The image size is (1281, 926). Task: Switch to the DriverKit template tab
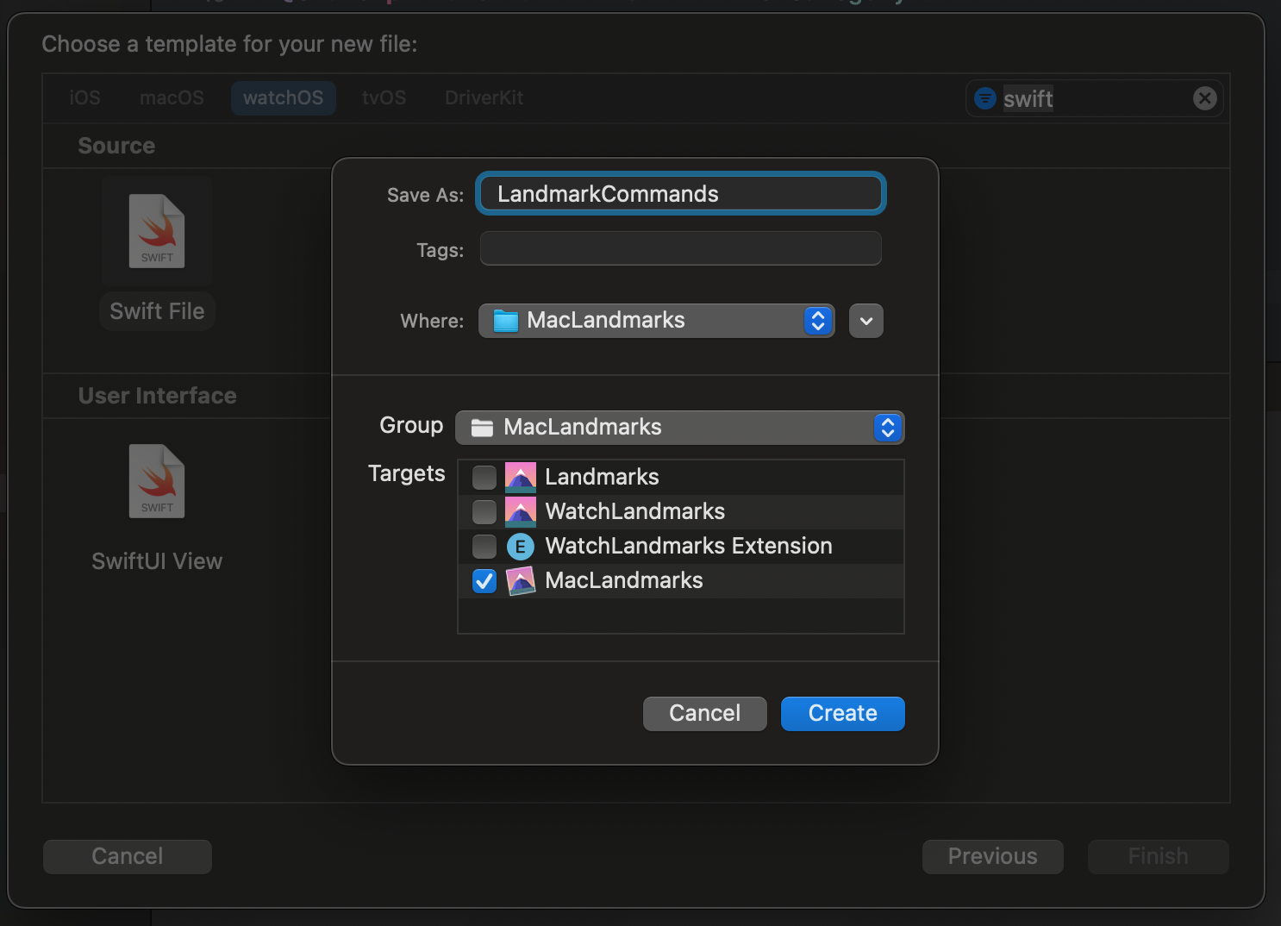coord(484,97)
